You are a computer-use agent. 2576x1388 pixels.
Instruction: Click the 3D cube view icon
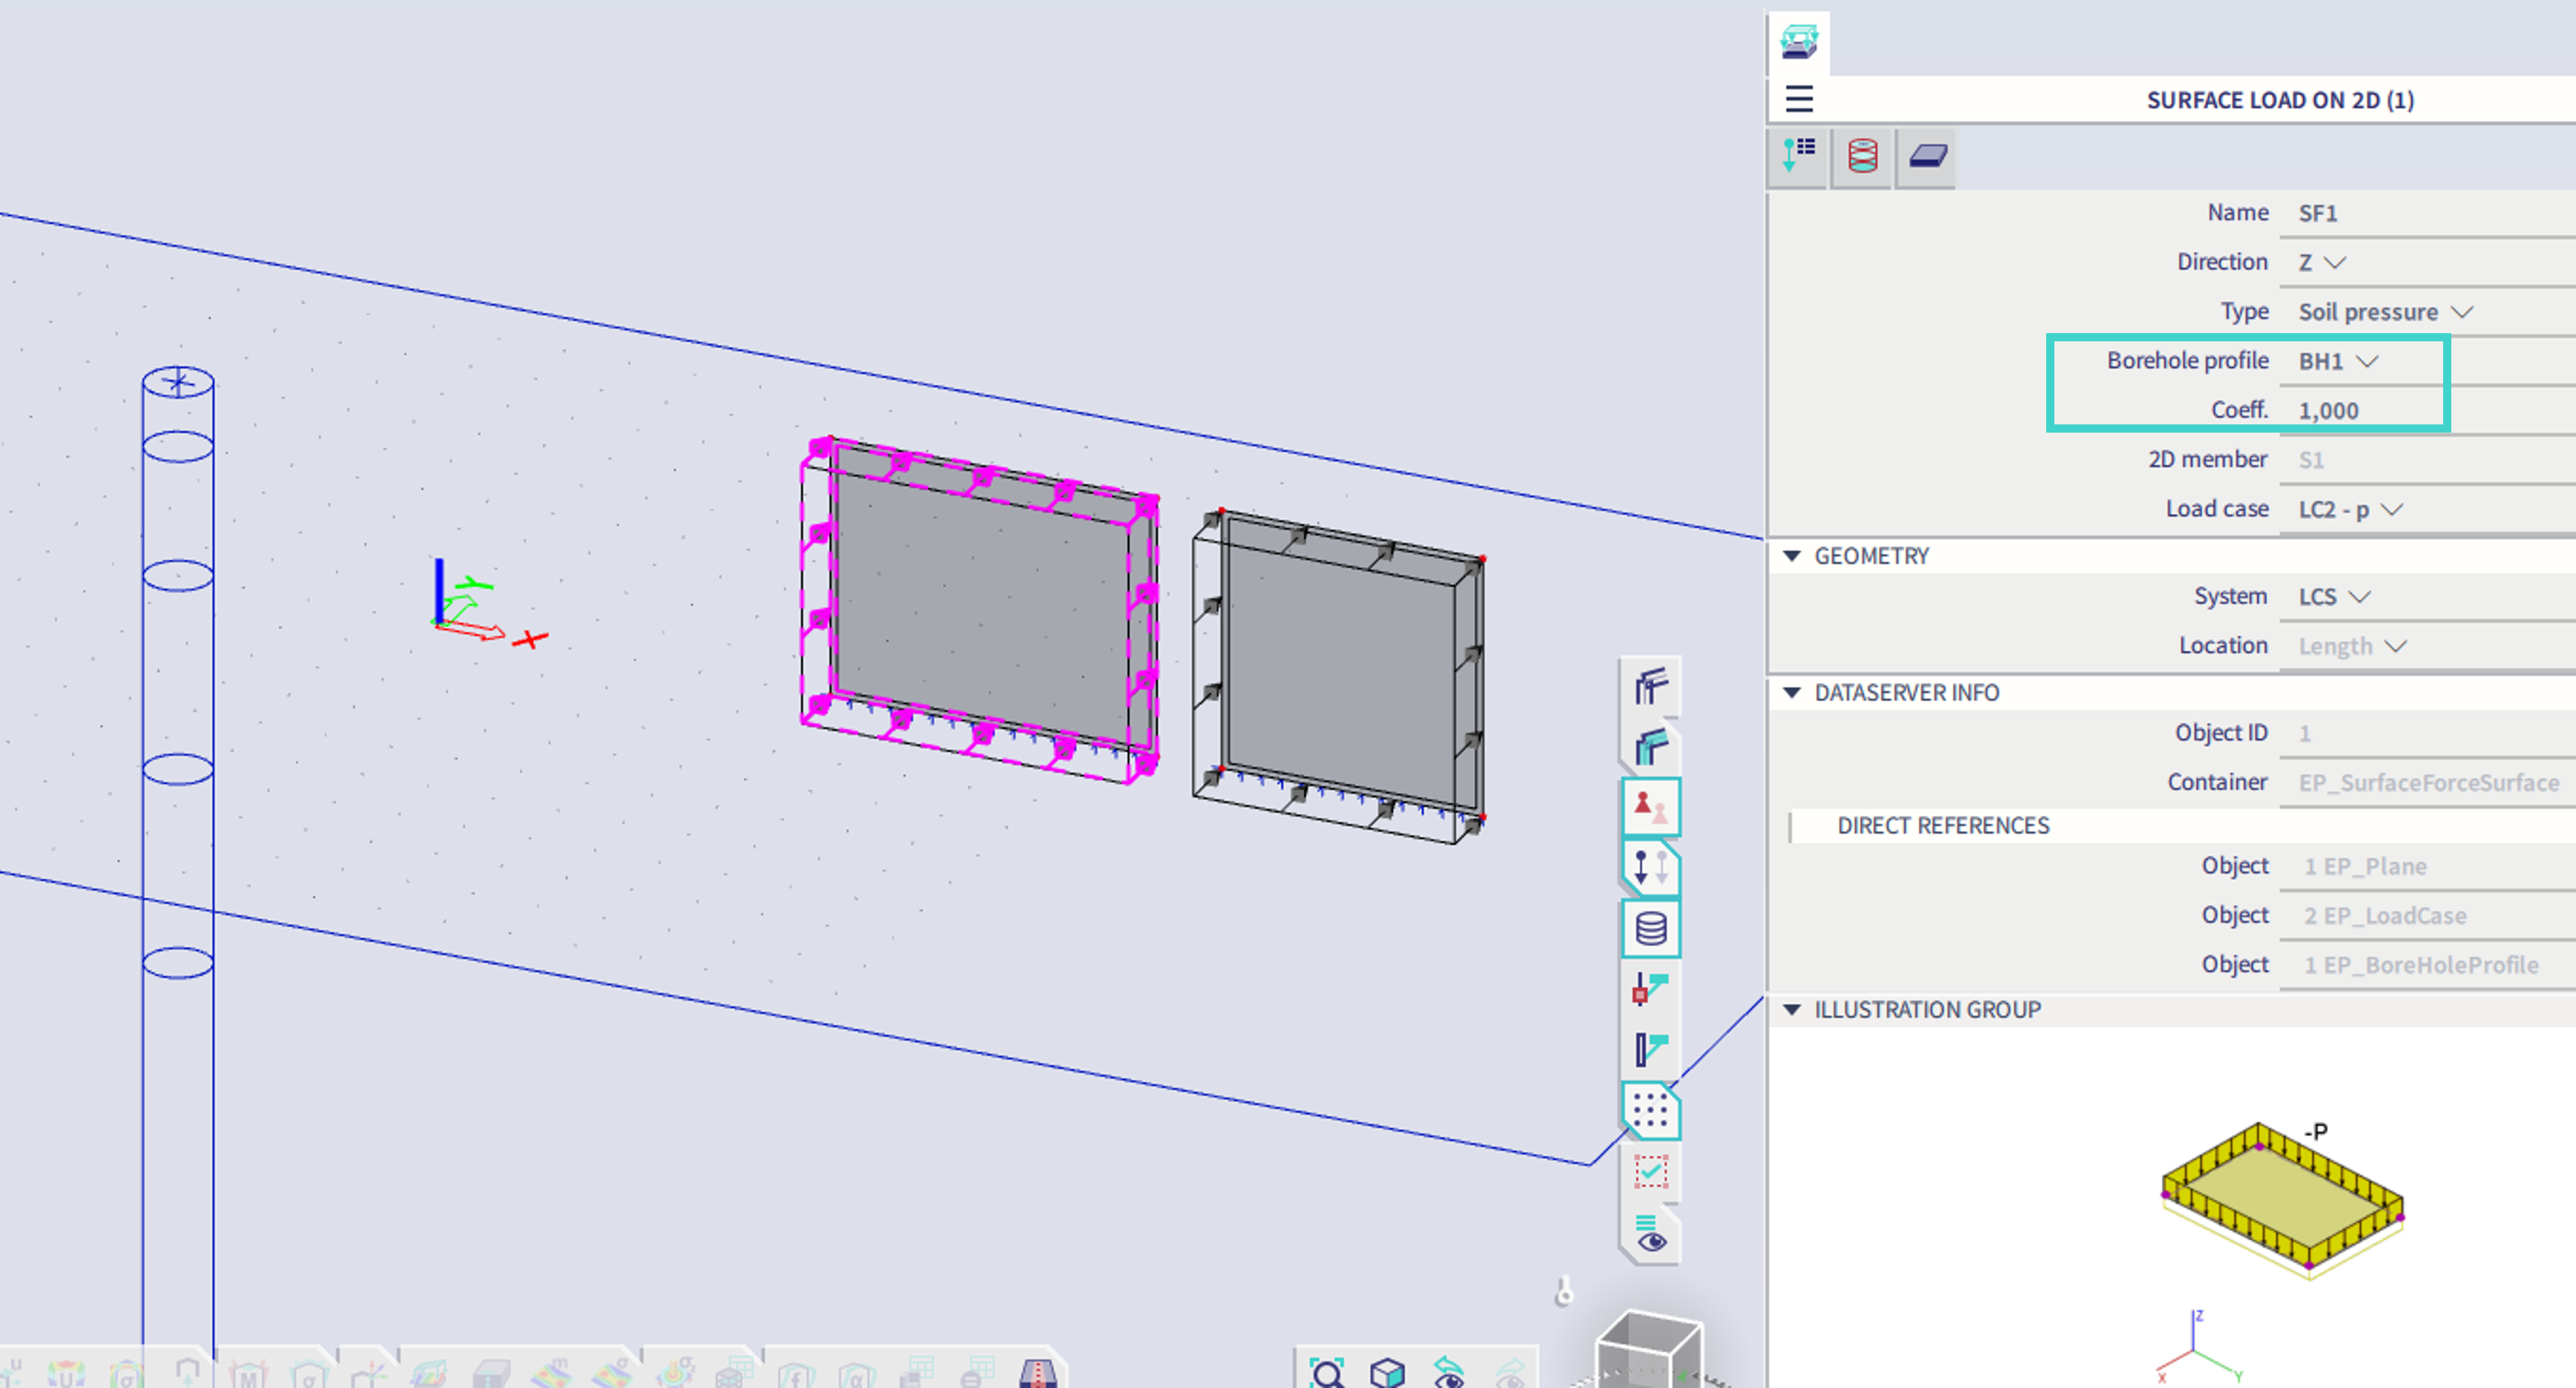(x=1387, y=1373)
